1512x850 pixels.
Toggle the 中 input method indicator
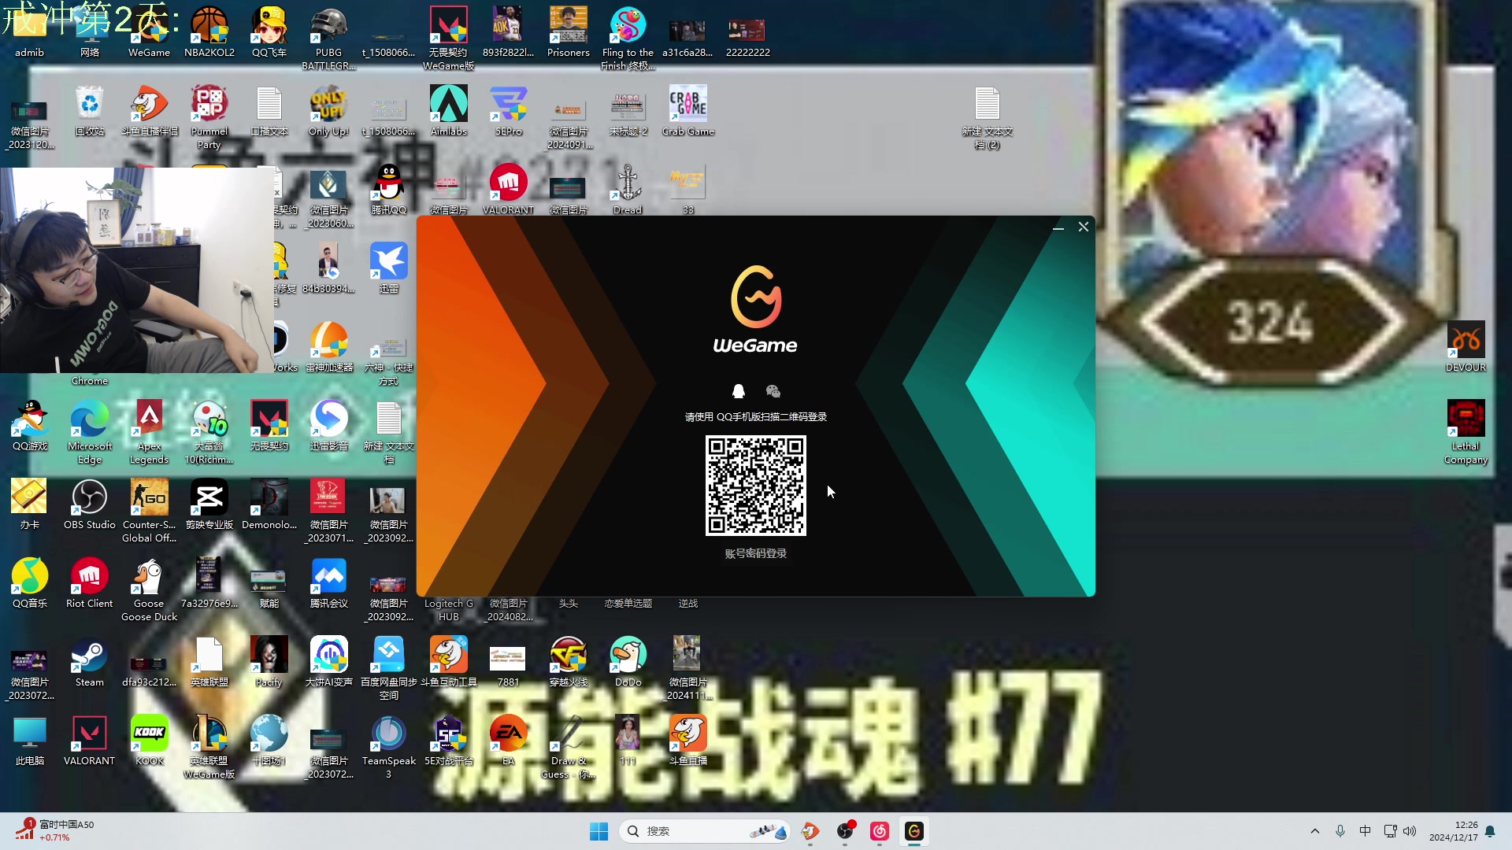(1365, 831)
